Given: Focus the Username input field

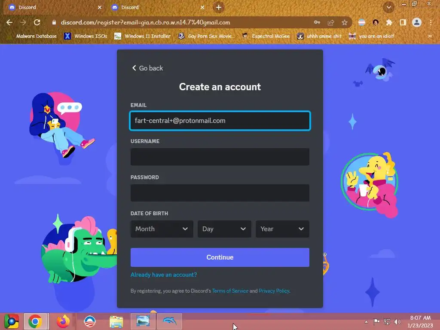Looking at the screenshot, I should [220, 156].
